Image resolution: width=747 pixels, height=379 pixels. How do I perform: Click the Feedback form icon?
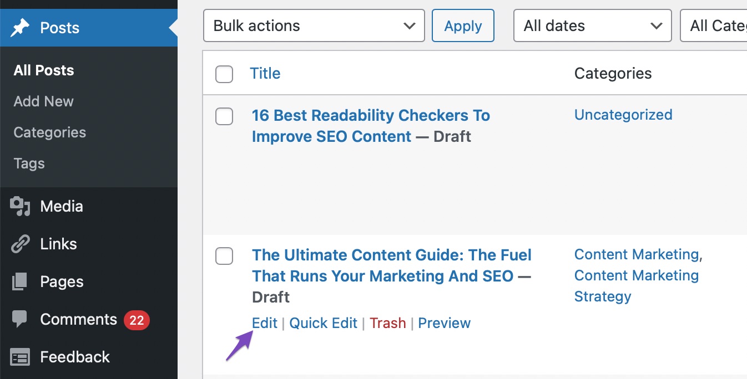[20, 357]
